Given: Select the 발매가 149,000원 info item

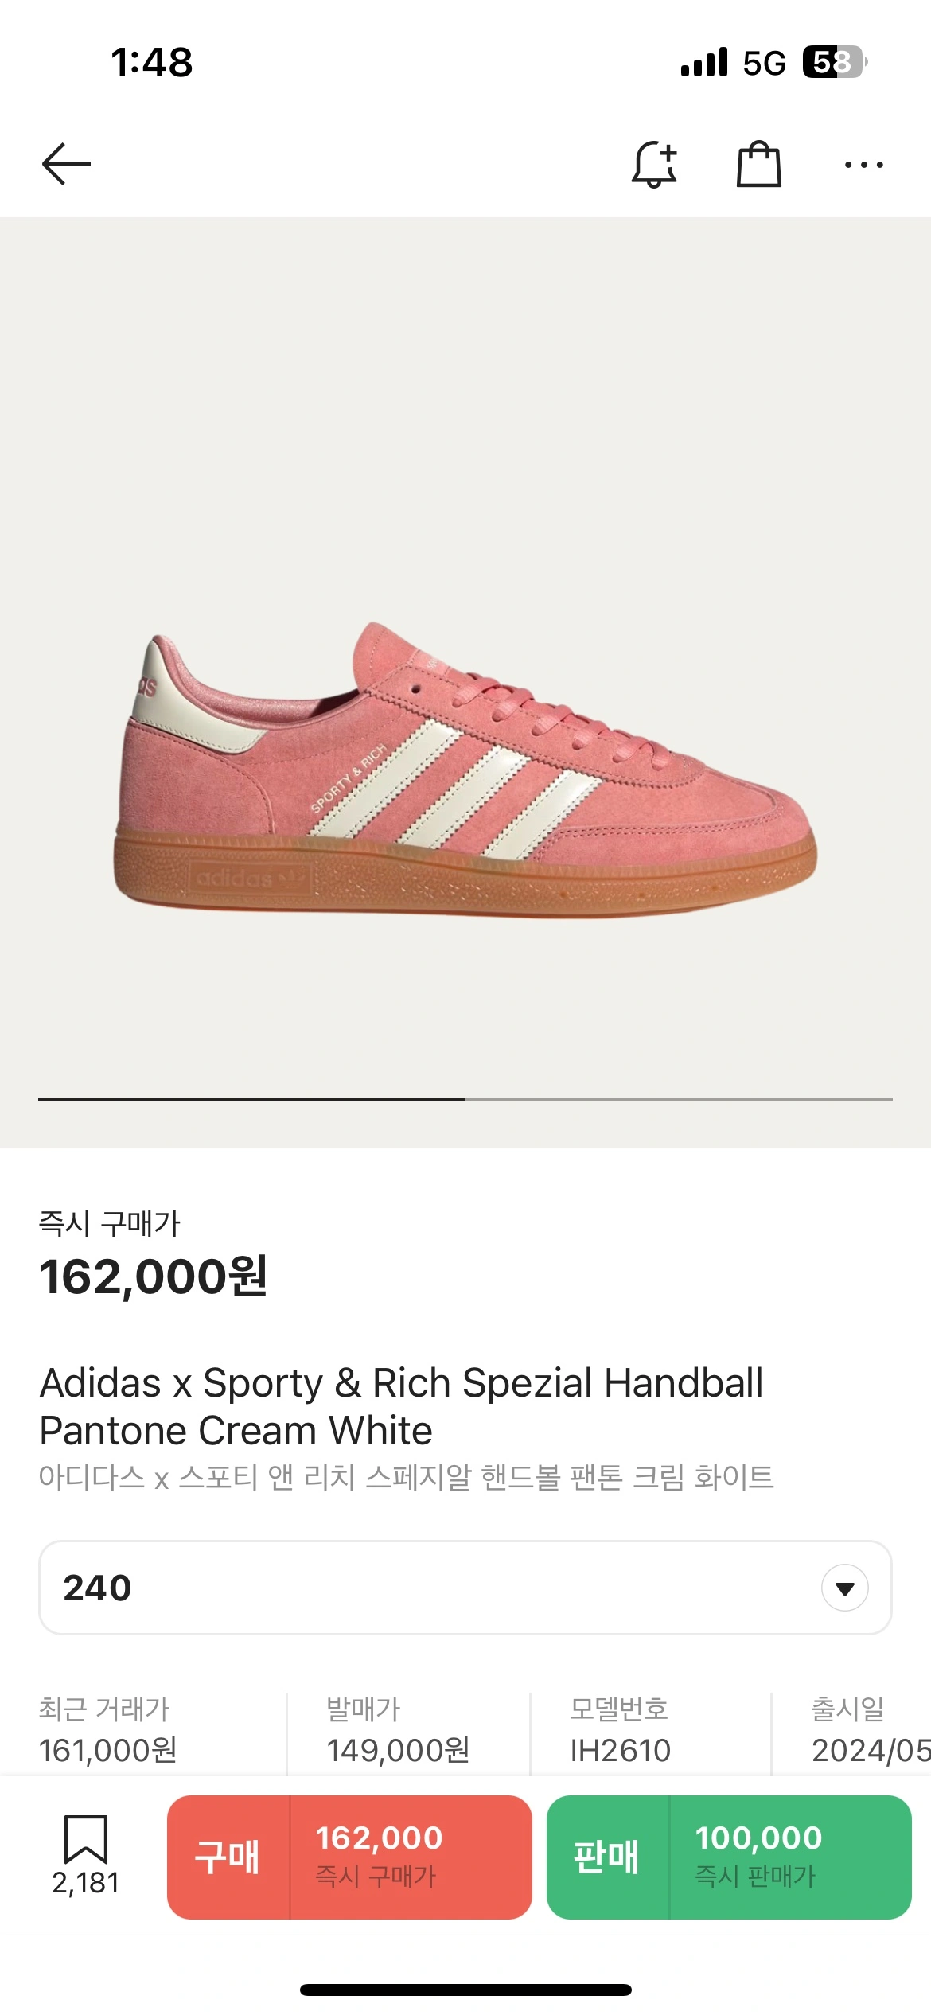Looking at the screenshot, I should (398, 1730).
